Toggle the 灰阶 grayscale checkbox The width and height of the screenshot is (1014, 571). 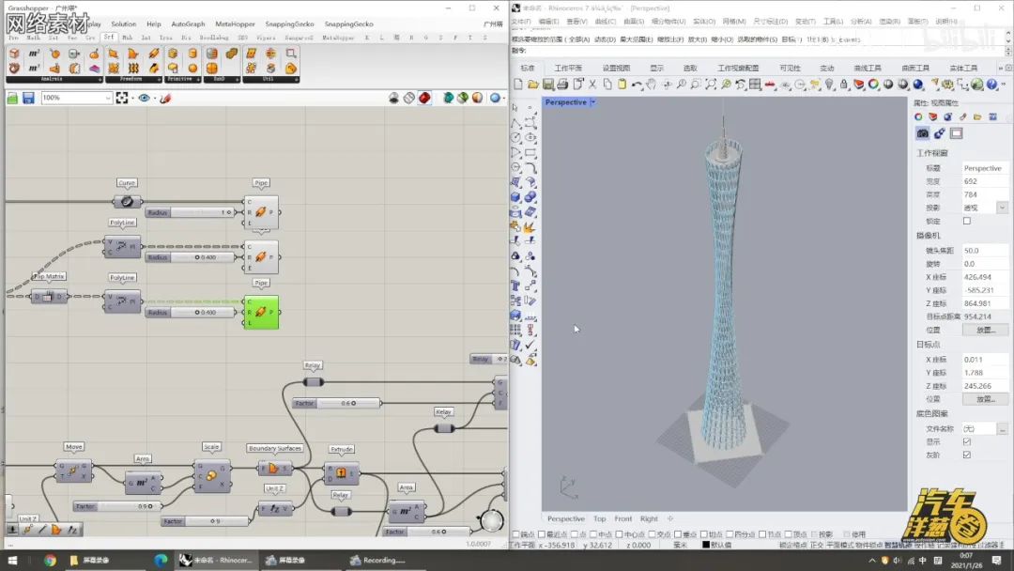coord(967,455)
